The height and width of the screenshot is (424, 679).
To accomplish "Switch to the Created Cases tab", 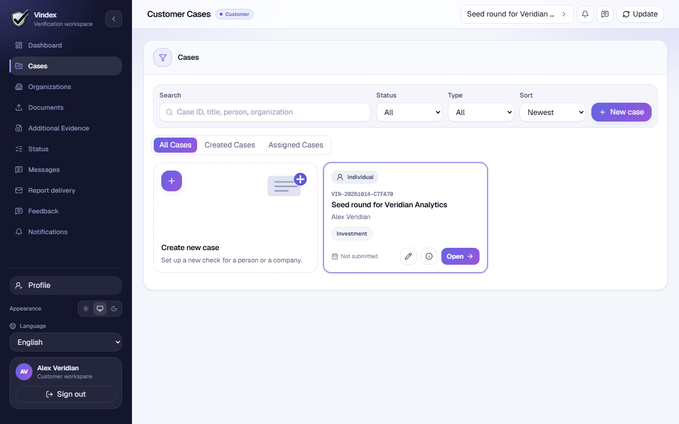I will tap(230, 145).
